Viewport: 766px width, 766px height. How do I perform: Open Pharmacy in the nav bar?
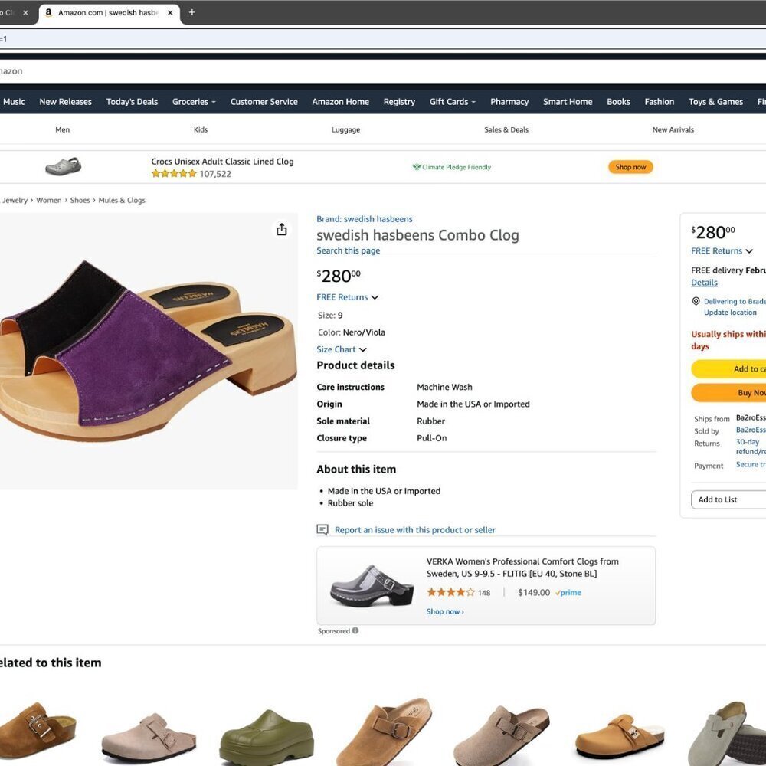tap(509, 102)
